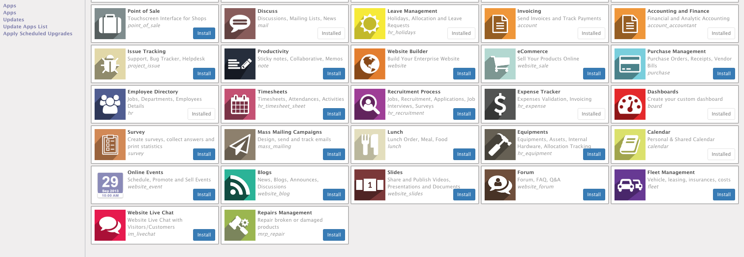
Task: Install the Website Builder app
Action: [x=464, y=74]
